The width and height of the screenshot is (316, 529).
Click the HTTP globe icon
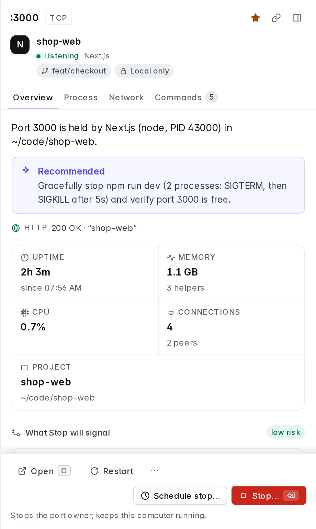pos(16,228)
